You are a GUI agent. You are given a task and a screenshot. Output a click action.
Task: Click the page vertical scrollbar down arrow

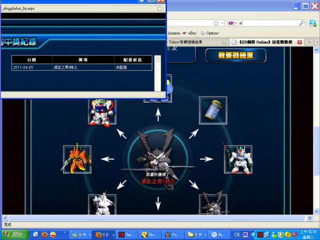316,211
